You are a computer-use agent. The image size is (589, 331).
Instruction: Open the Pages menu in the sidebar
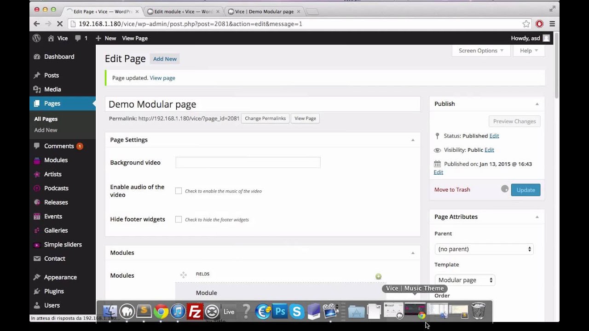point(63,103)
